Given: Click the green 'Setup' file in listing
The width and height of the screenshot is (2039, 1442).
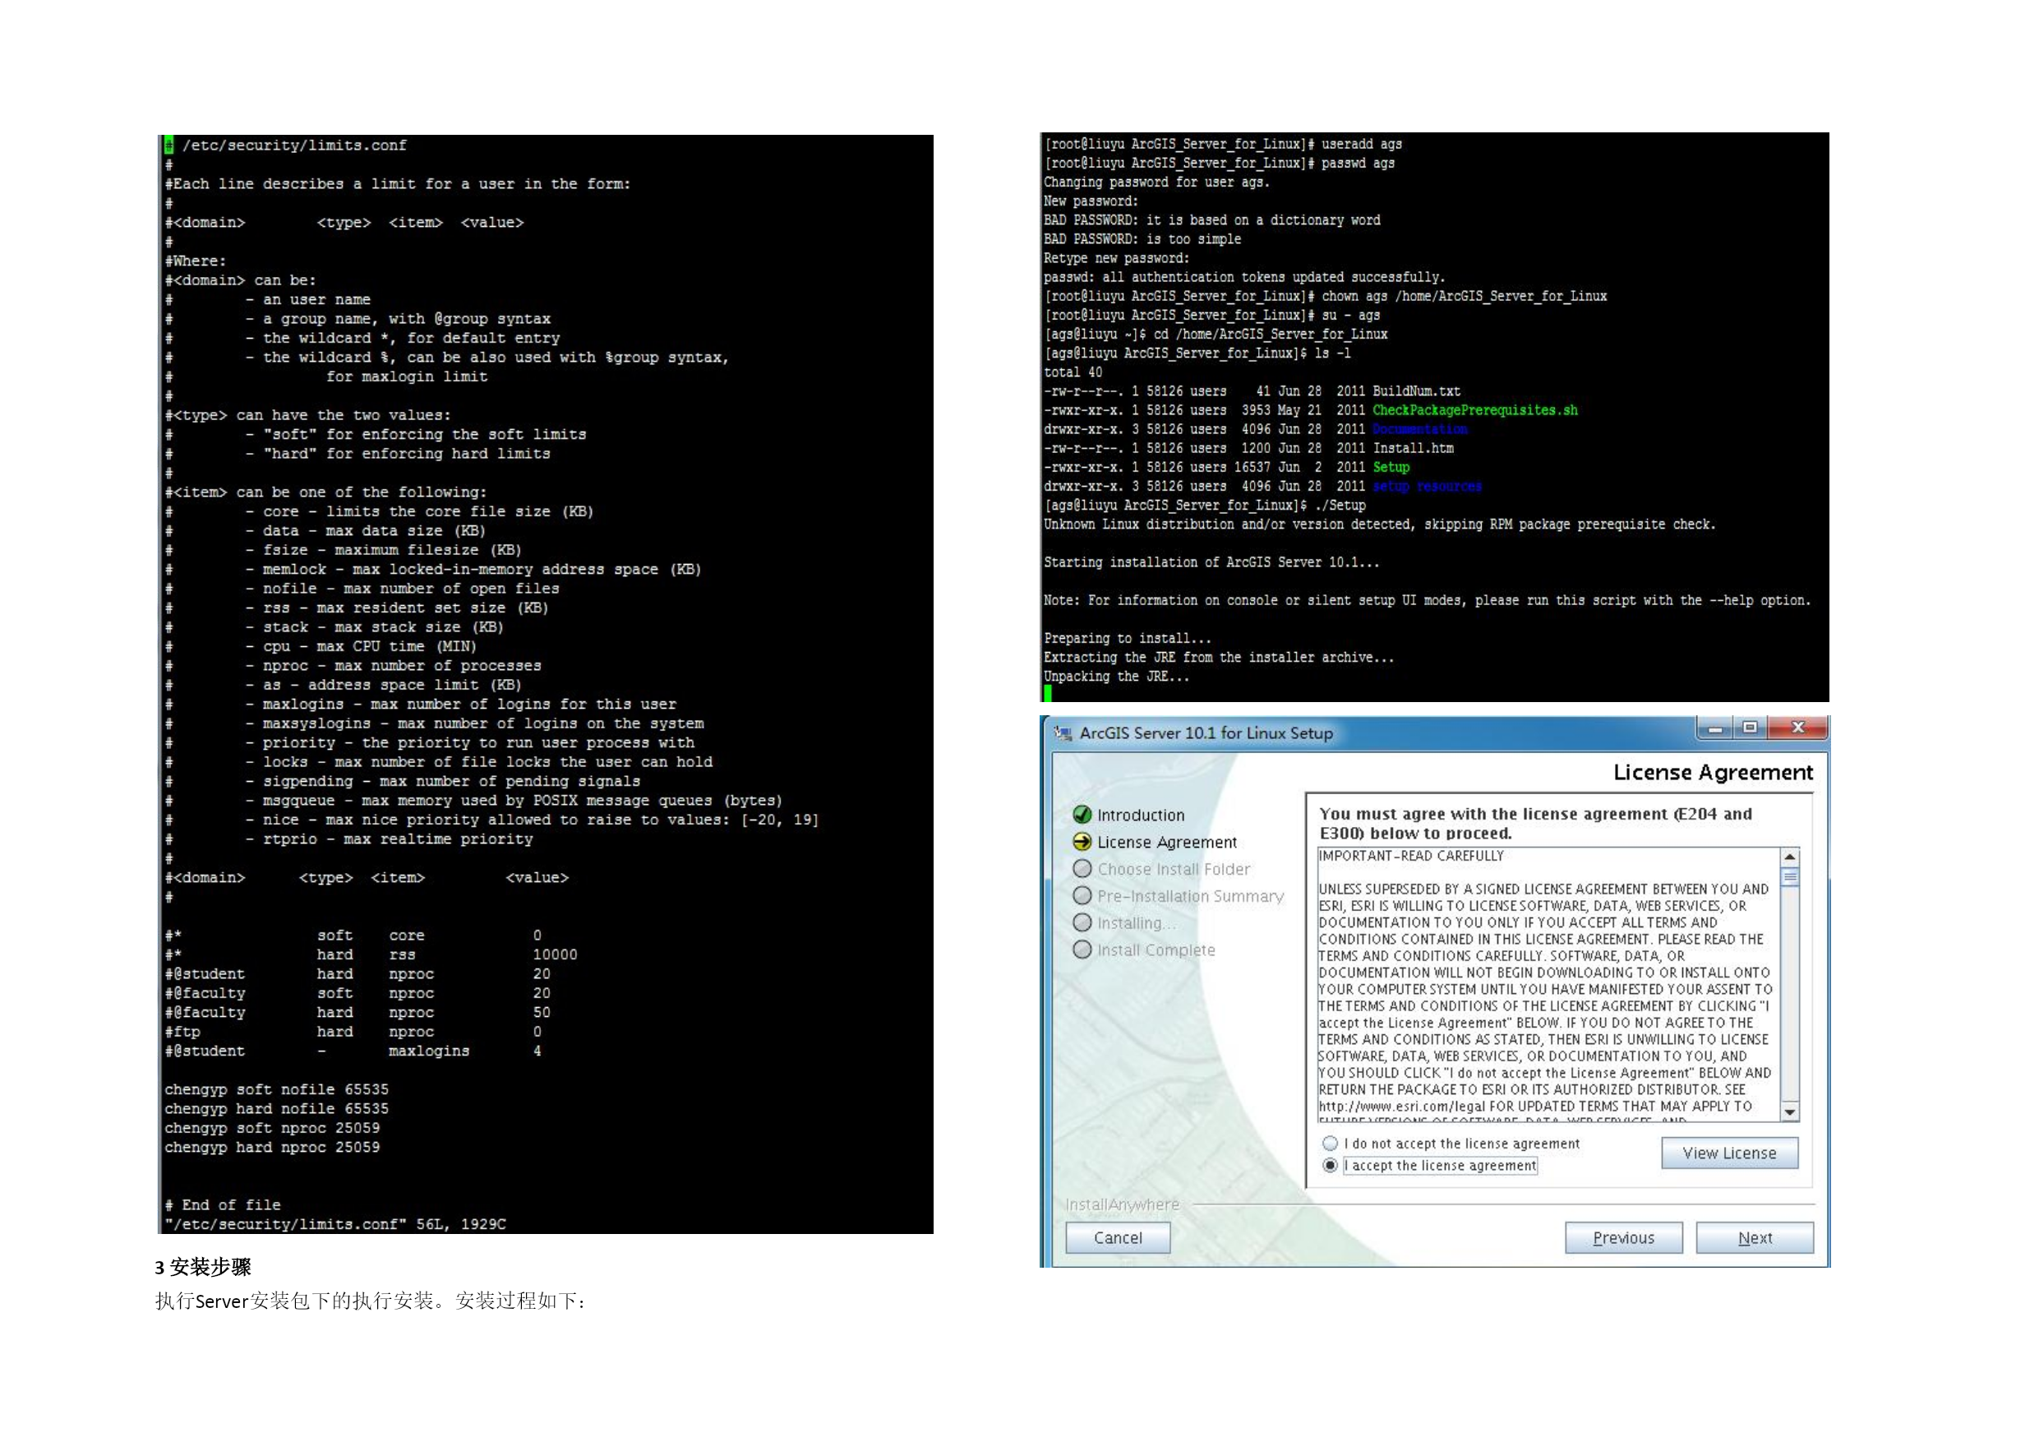Looking at the screenshot, I should tap(1391, 467).
